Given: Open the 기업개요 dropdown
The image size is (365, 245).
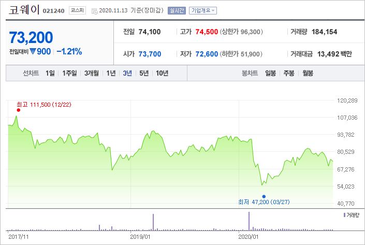Looking at the screenshot, I should pos(203,10).
